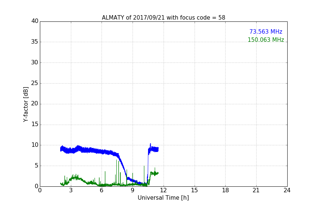Screen dimensions: 319x213
Task: Click the x-axis tick label '21'
Action: [256, 190]
